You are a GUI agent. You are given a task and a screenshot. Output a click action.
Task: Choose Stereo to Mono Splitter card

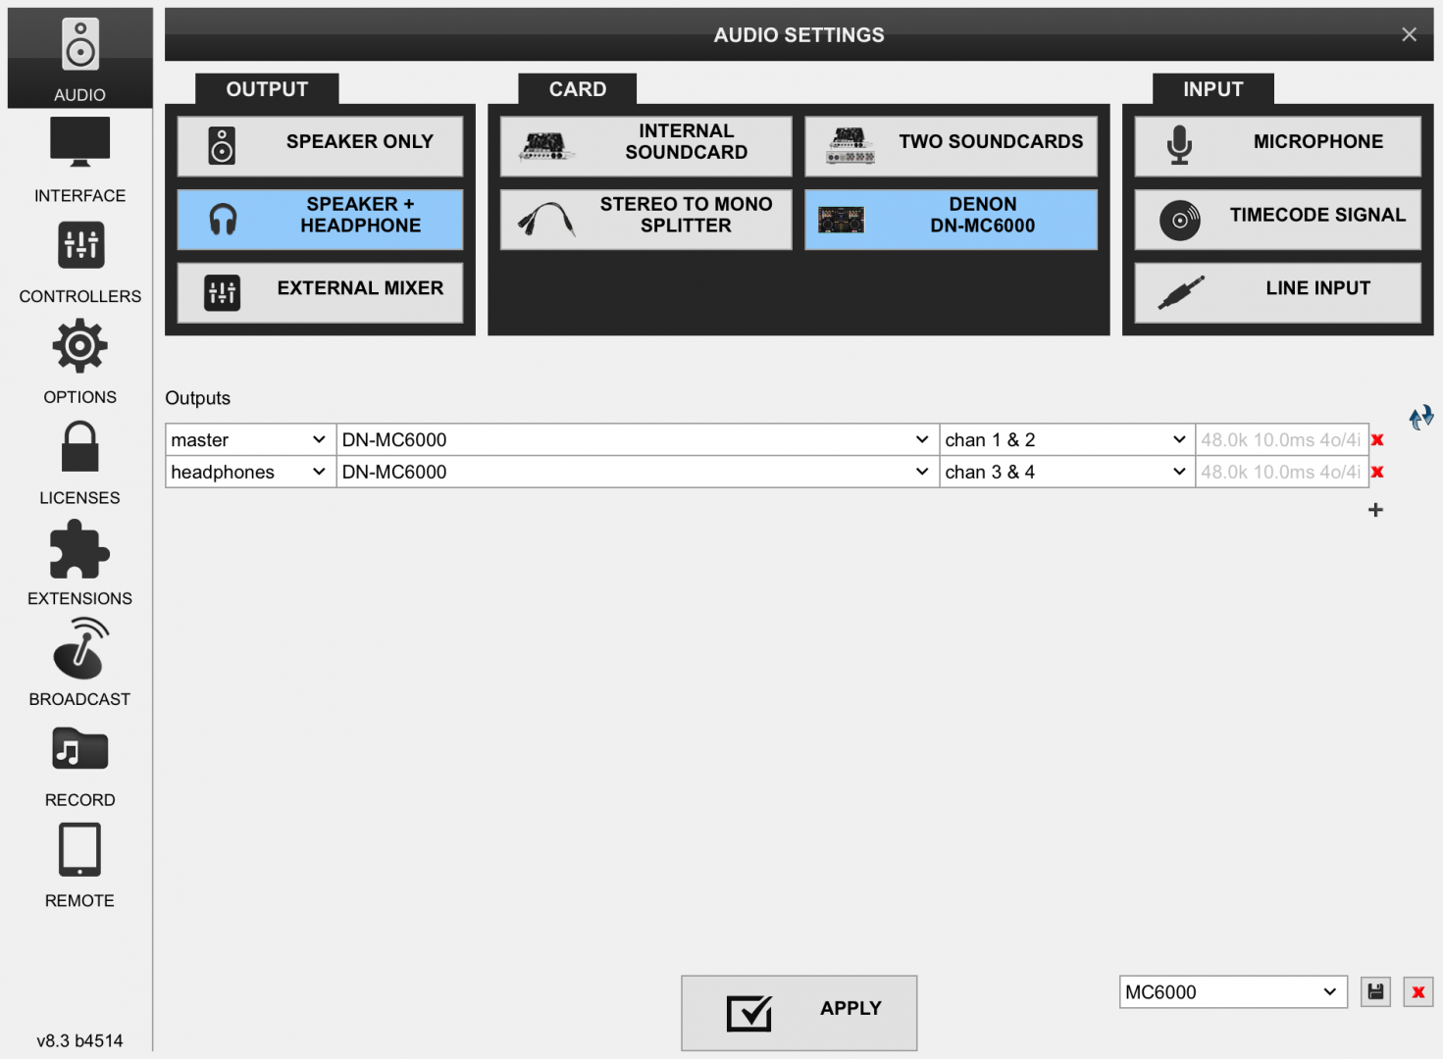click(645, 219)
